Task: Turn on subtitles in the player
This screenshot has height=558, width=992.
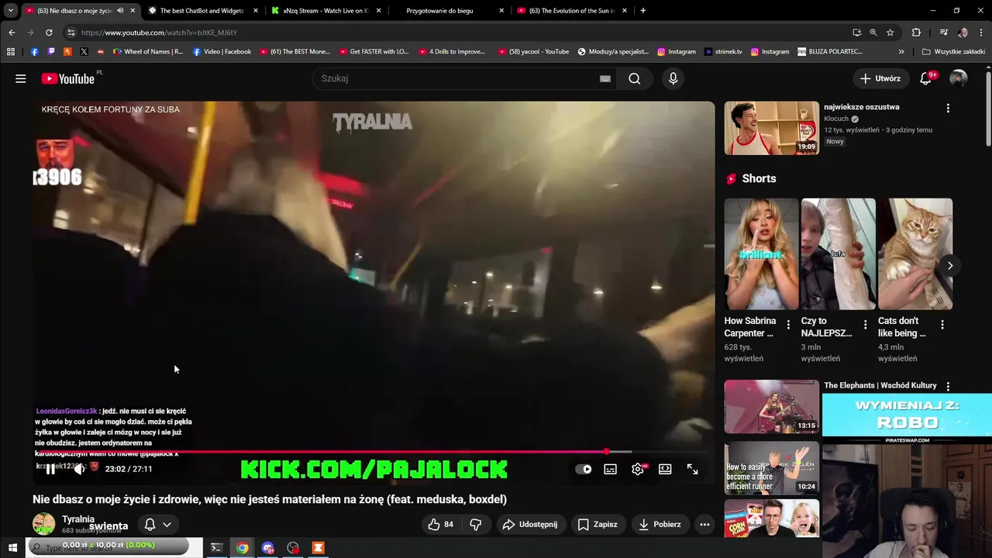Action: click(611, 469)
